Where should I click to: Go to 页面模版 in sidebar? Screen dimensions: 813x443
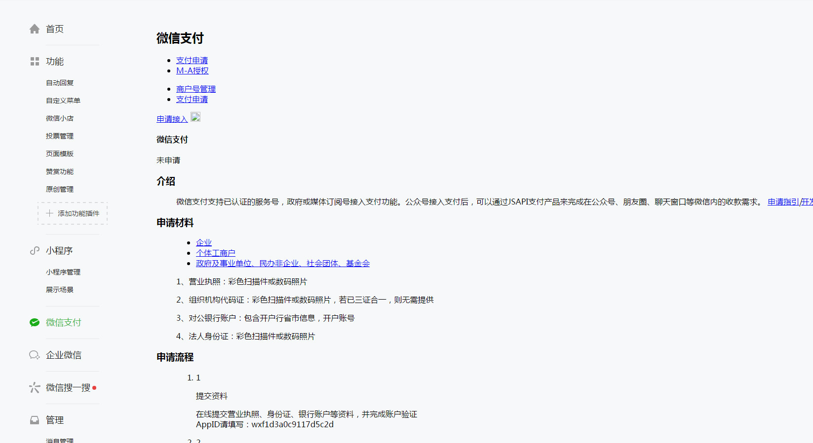click(60, 154)
